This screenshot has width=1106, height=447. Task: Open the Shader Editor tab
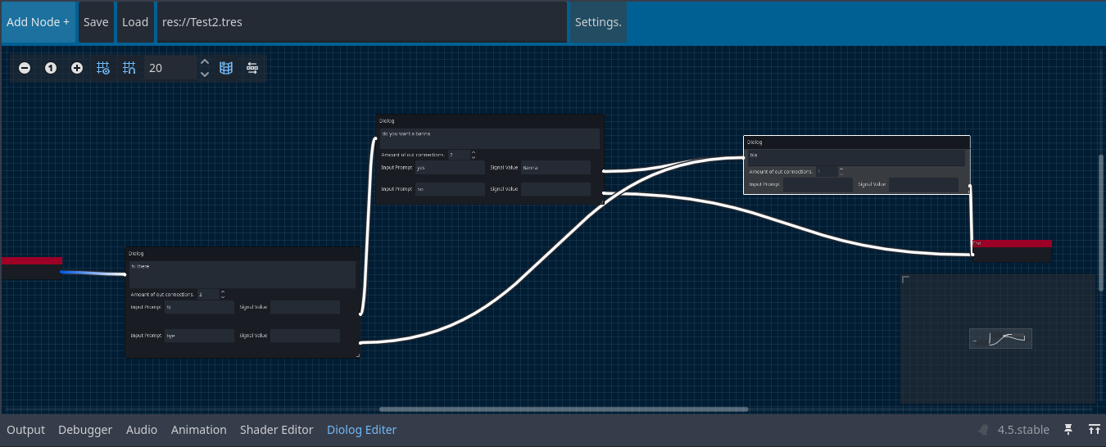(277, 430)
